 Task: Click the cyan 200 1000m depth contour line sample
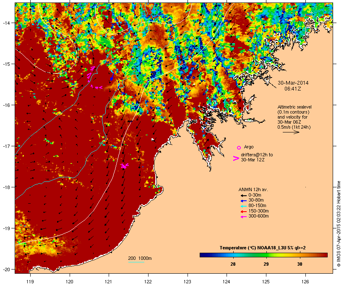coord(136,262)
